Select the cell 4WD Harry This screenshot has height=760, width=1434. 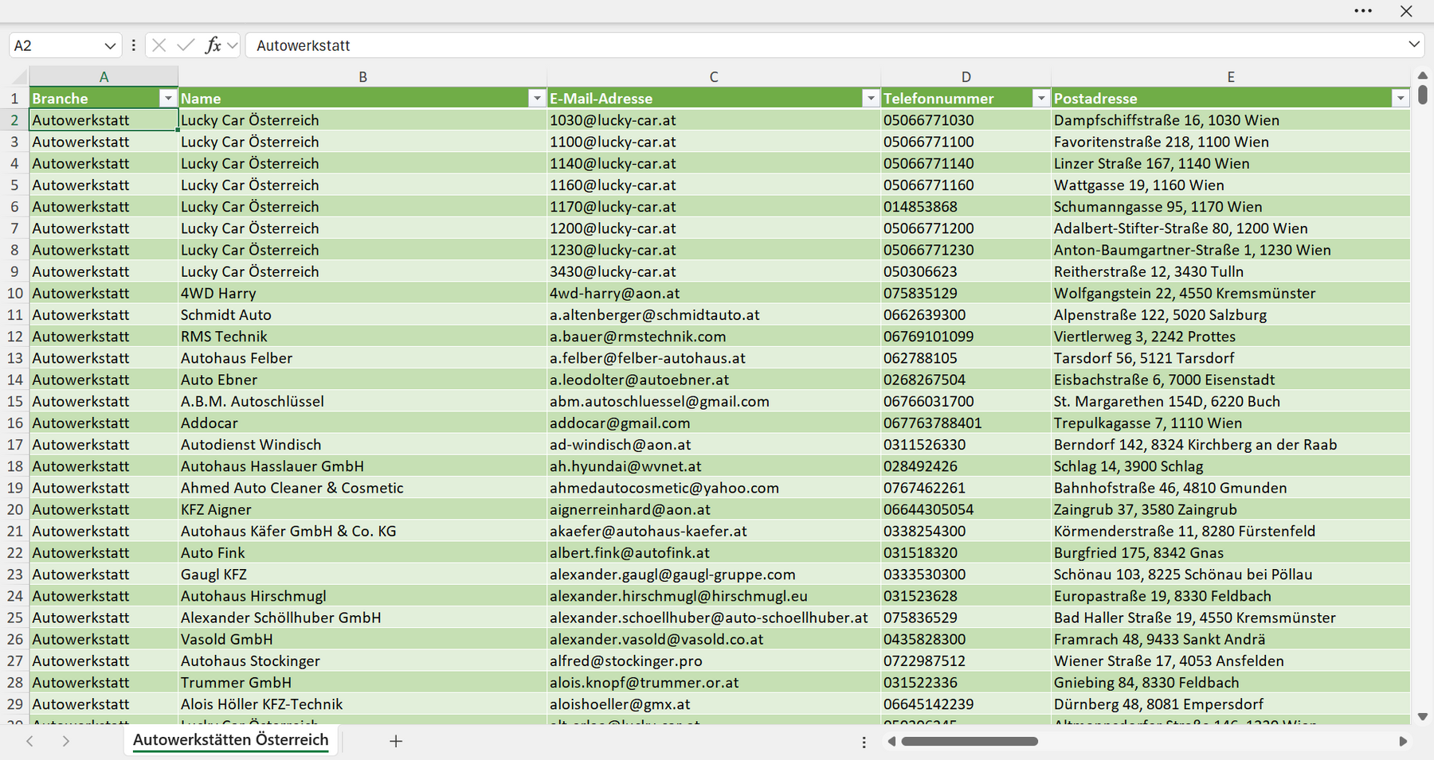(x=362, y=293)
